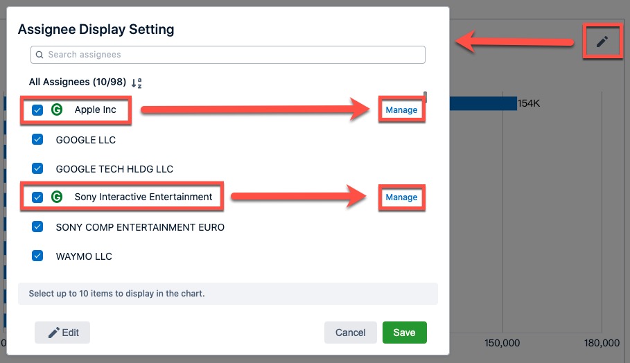Click the pencil edit icon at top right
Screen dimensions: 630x363
coord(602,42)
